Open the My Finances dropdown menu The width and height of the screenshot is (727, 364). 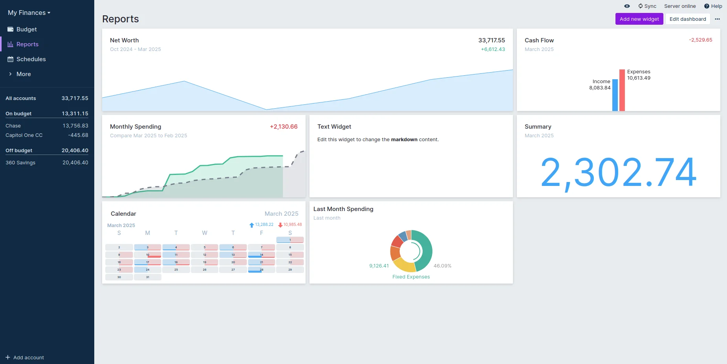29,13
